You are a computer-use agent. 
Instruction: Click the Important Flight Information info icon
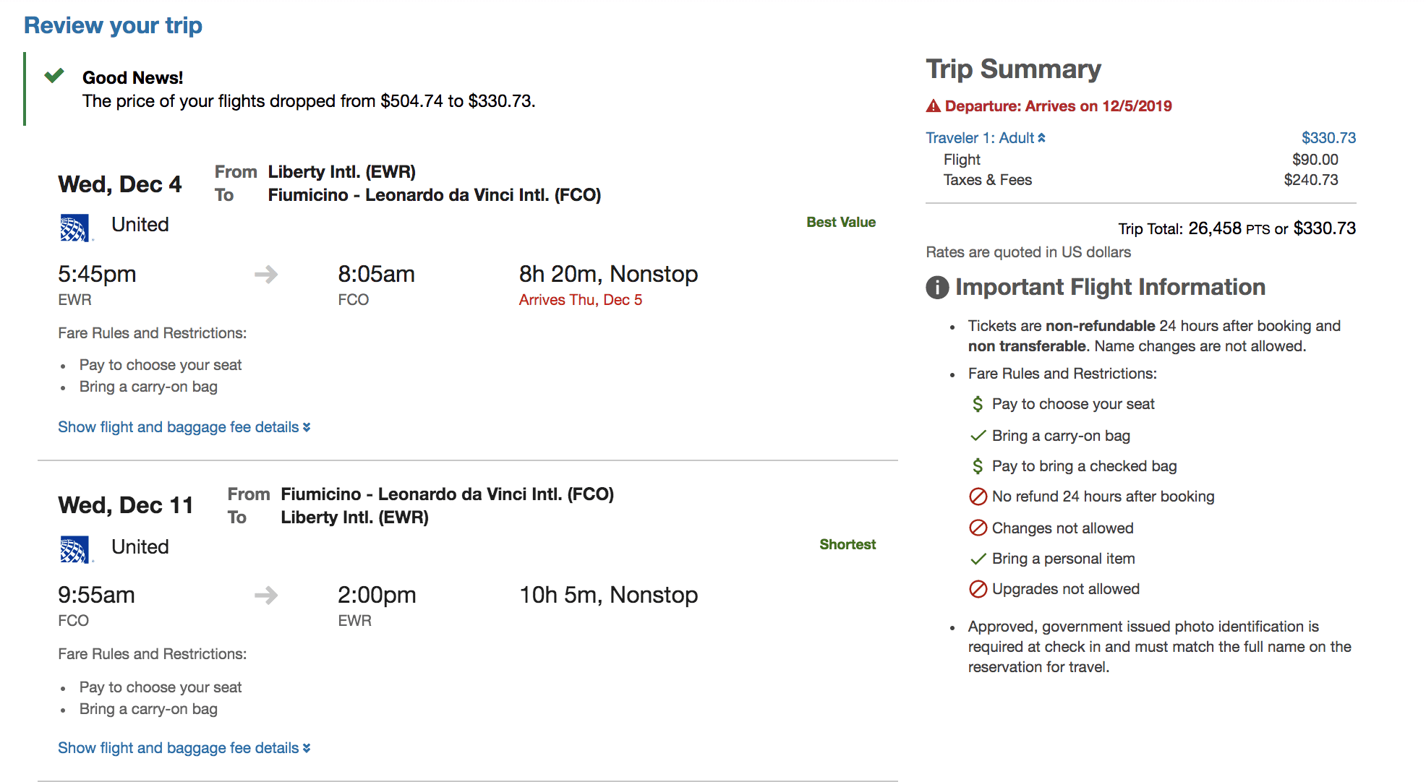[x=937, y=288]
